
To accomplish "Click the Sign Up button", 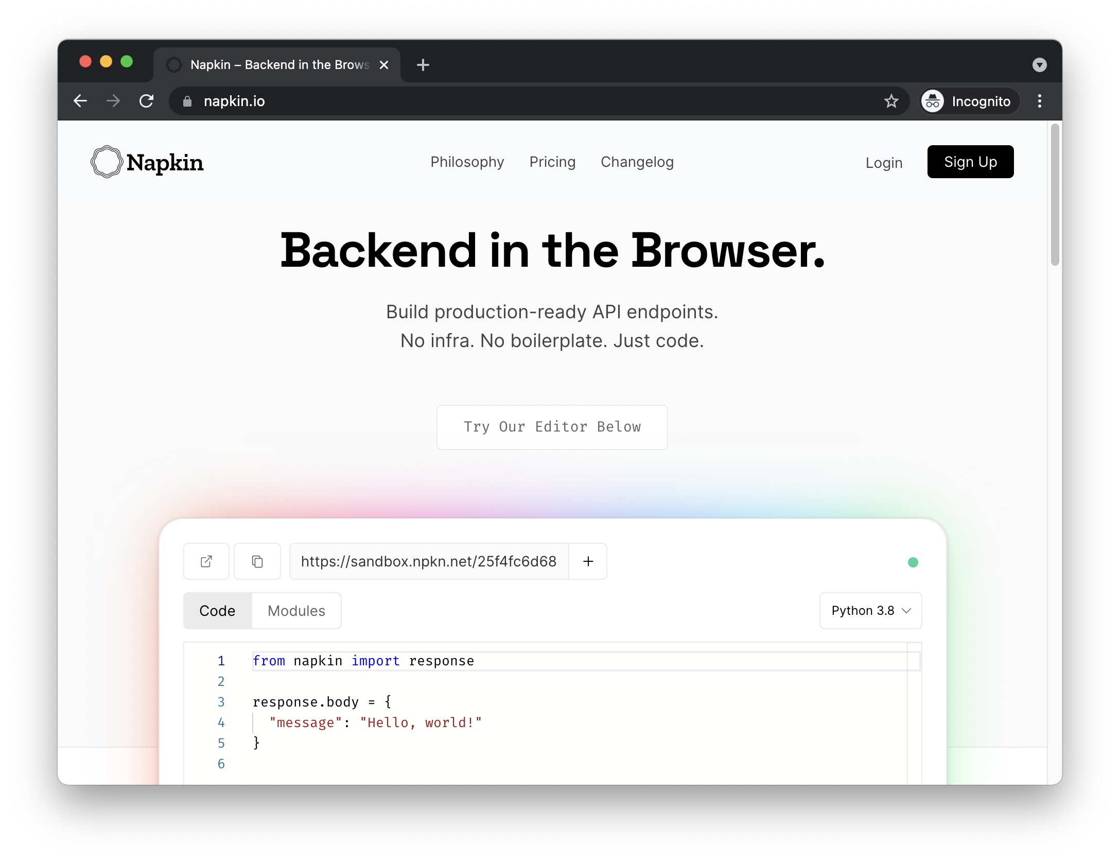I will [970, 162].
